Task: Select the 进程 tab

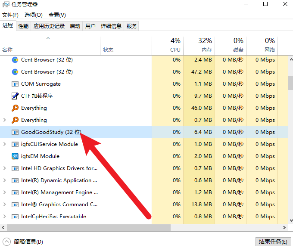Action: (x=8, y=25)
